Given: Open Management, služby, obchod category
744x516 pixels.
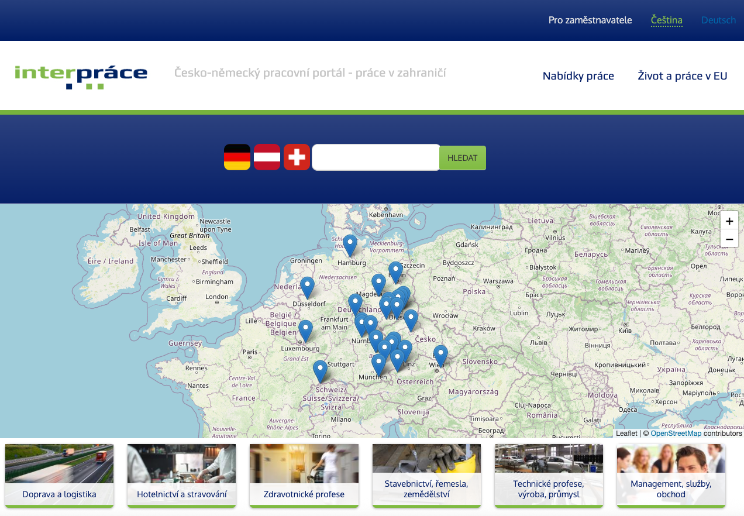Looking at the screenshot, I should [x=671, y=476].
